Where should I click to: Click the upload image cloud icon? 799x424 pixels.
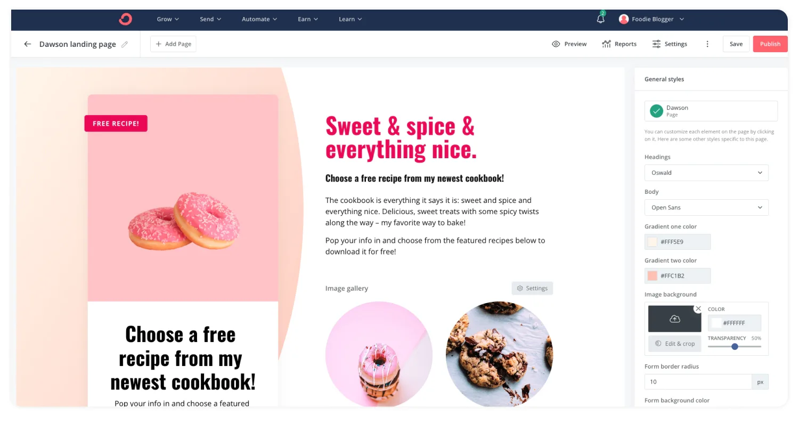click(675, 319)
